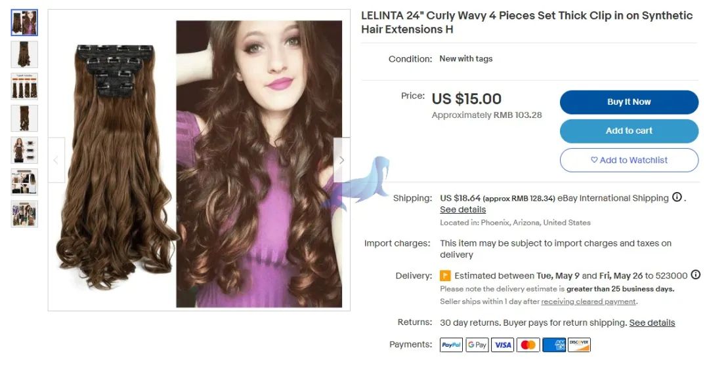Open returns See details link
The image size is (709, 369).
652,323
